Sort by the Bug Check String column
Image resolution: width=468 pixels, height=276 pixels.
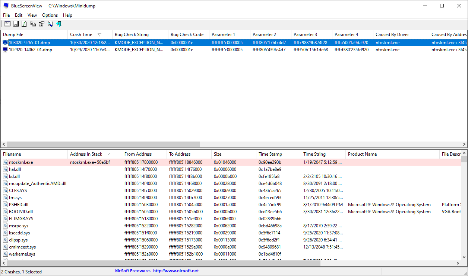[x=140, y=35]
